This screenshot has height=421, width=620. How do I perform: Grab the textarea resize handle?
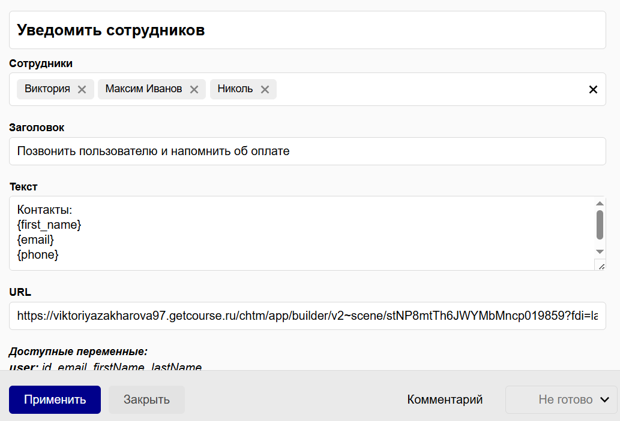point(601,266)
